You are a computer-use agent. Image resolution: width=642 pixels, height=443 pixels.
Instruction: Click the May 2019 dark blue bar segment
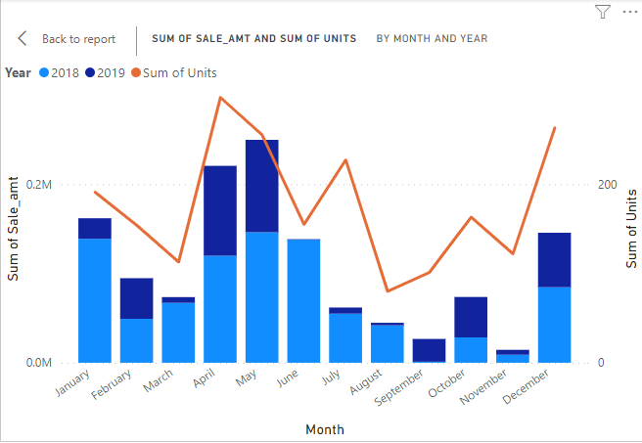(x=261, y=186)
